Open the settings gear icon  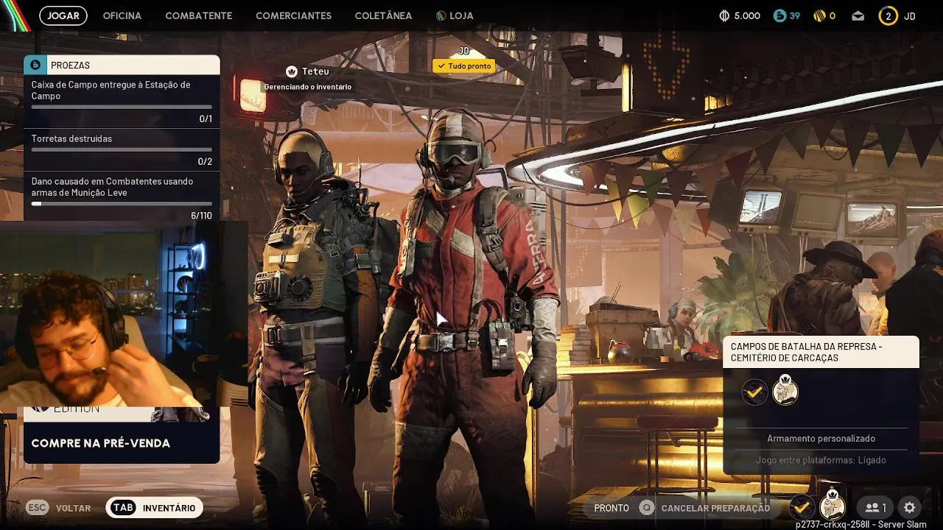click(x=910, y=507)
